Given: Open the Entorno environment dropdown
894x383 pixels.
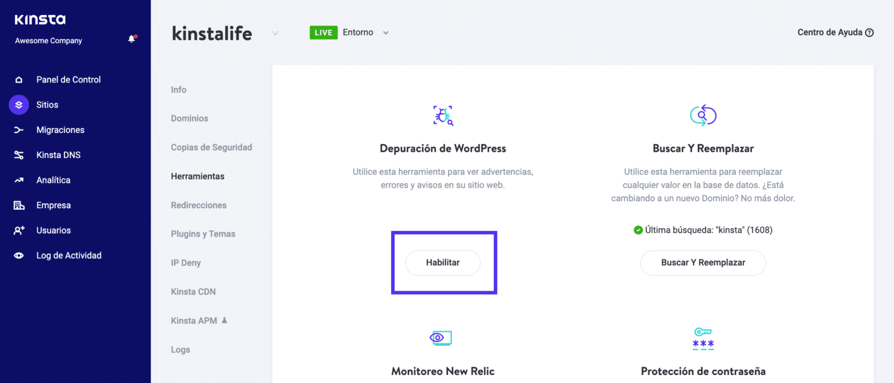Looking at the screenshot, I should click(x=385, y=33).
